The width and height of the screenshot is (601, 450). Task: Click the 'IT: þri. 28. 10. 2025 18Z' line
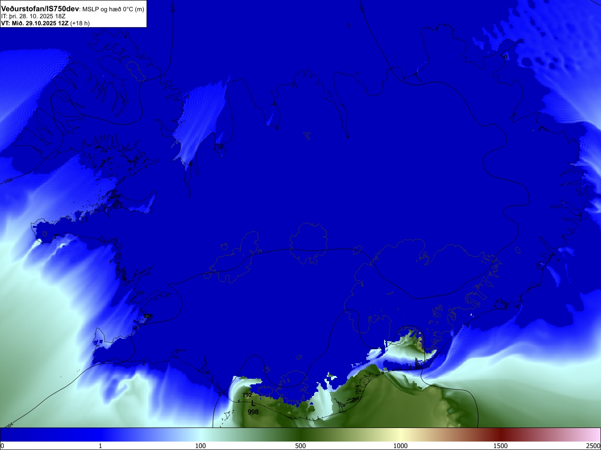click(33, 16)
